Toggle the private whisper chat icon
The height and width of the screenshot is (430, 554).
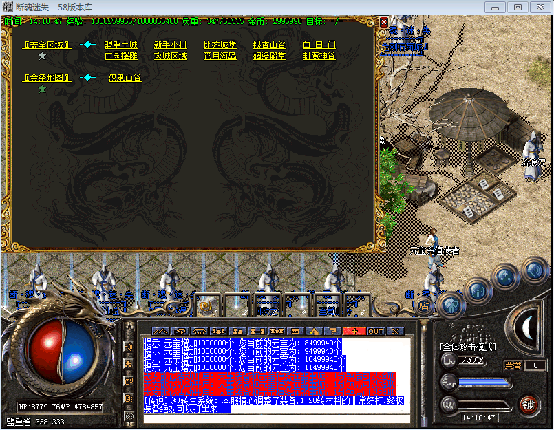tap(129, 381)
